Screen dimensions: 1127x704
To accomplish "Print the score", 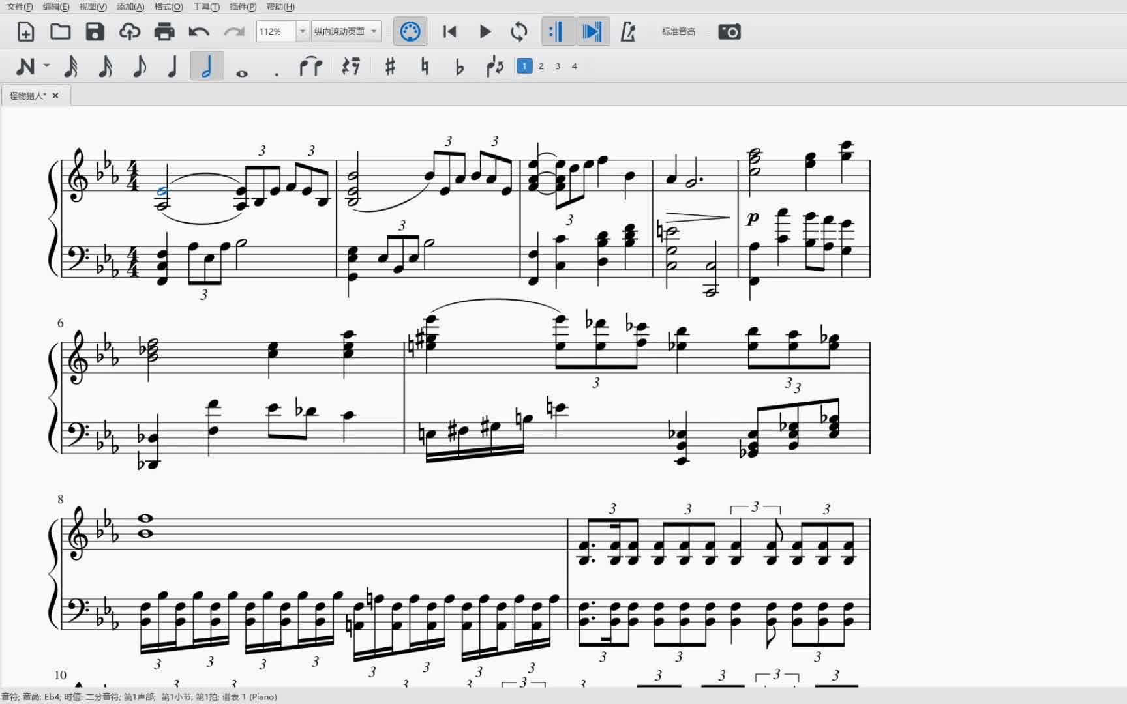I will tap(164, 31).
